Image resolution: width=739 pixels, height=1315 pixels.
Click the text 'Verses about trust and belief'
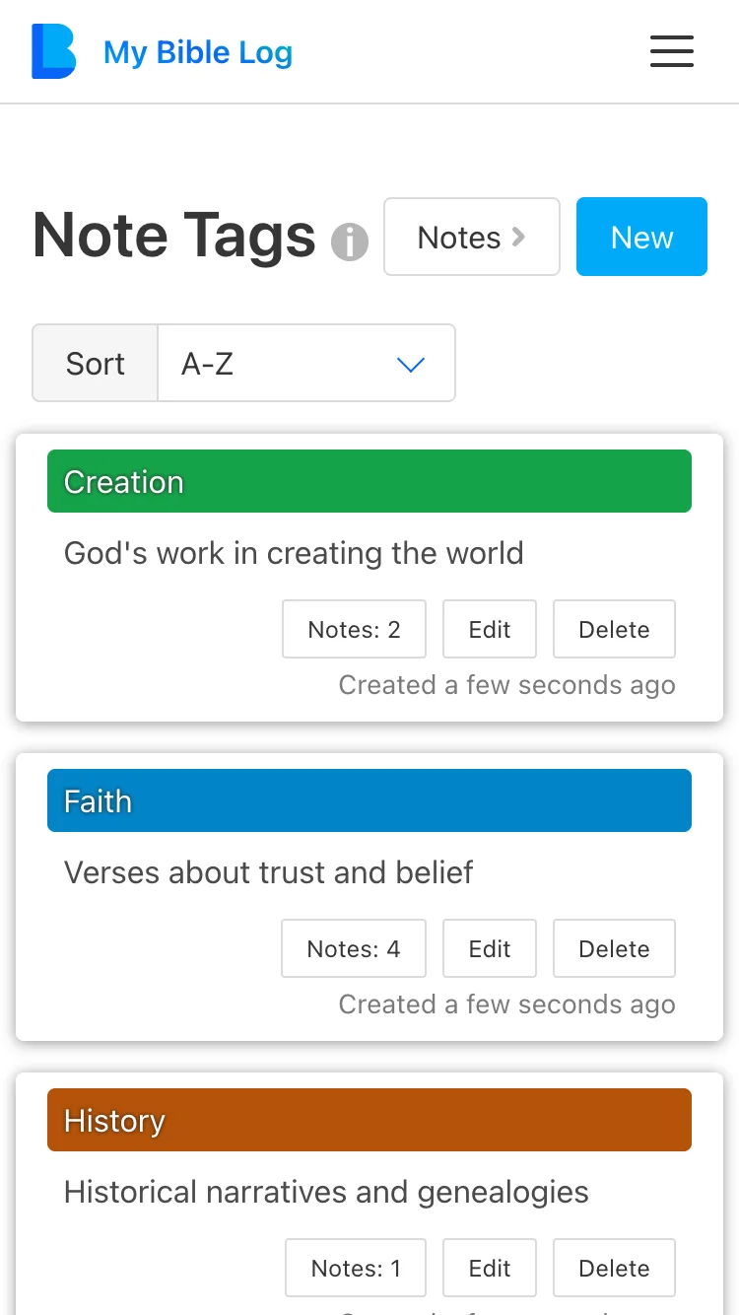[x=268, y=872]
